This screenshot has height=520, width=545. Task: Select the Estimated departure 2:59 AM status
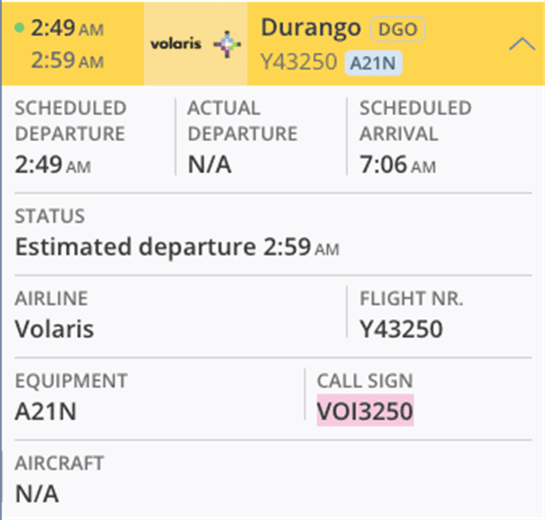[177, 247]
